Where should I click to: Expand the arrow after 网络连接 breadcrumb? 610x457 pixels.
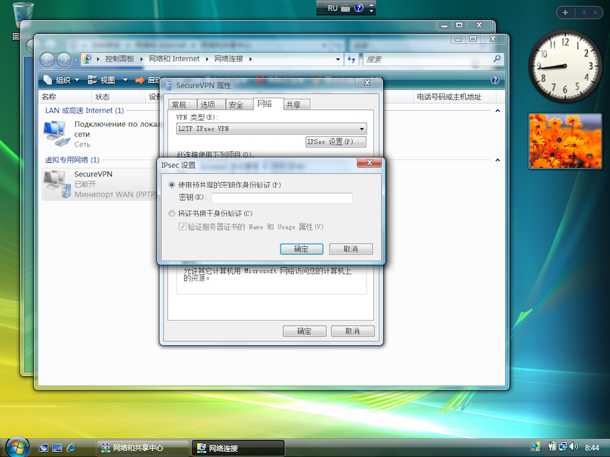pos(250,59)
